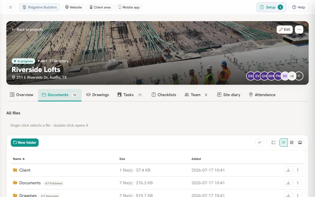
Task: Open the Website link
Action: (x=74, y=7)
